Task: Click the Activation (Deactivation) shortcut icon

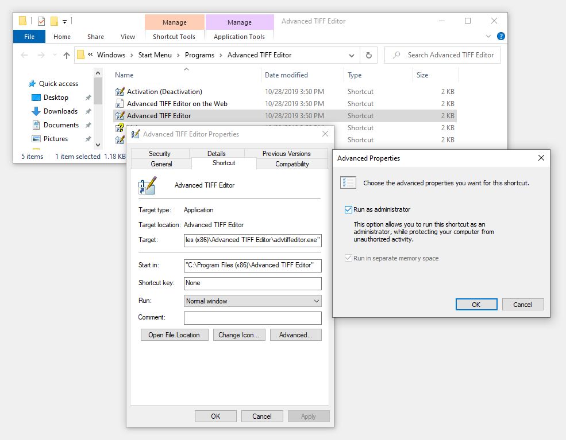Action: tap(120, 92)
